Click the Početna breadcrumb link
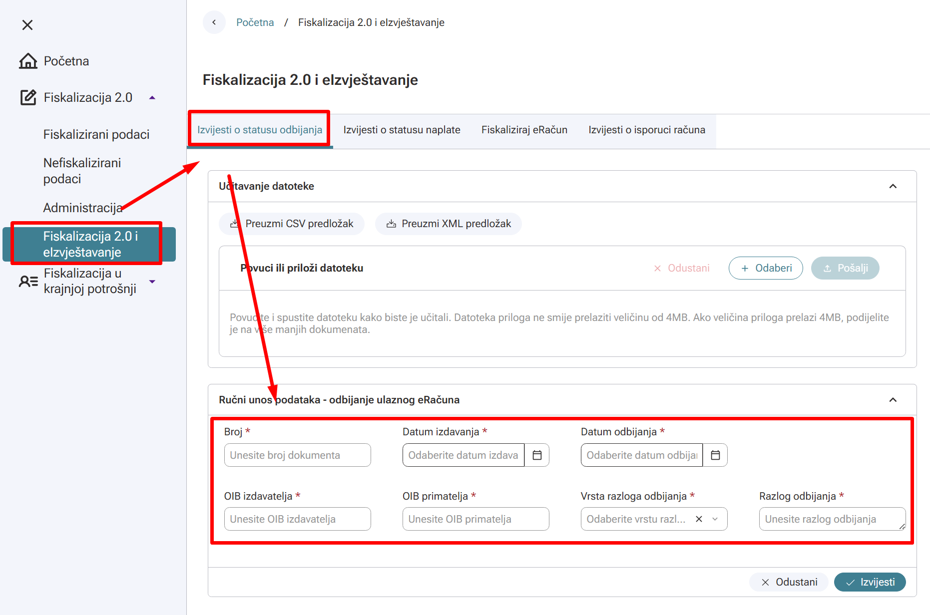 click(x=255, y=22)
